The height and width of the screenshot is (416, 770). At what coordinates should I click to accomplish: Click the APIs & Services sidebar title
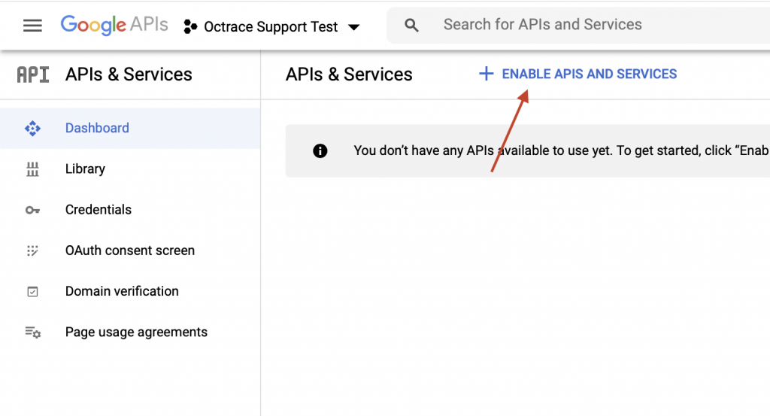tap(129, 74)
